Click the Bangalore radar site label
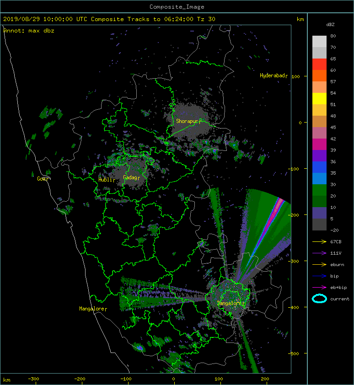 [x=230, y=303]
